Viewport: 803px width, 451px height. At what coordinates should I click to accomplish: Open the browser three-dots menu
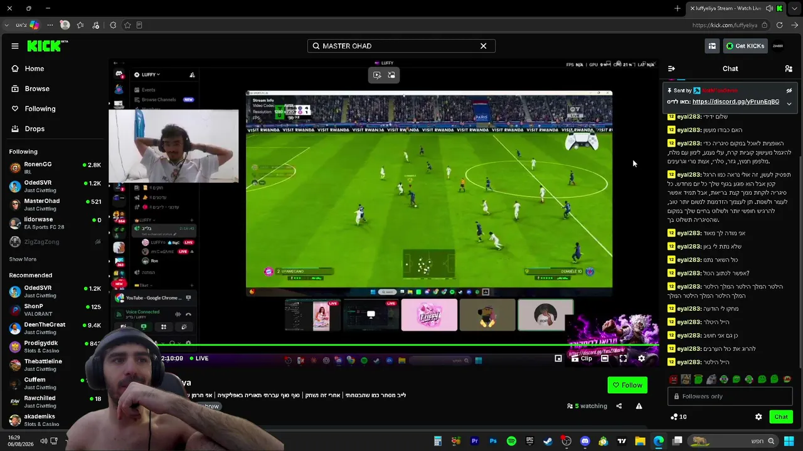tap(50, 25)
